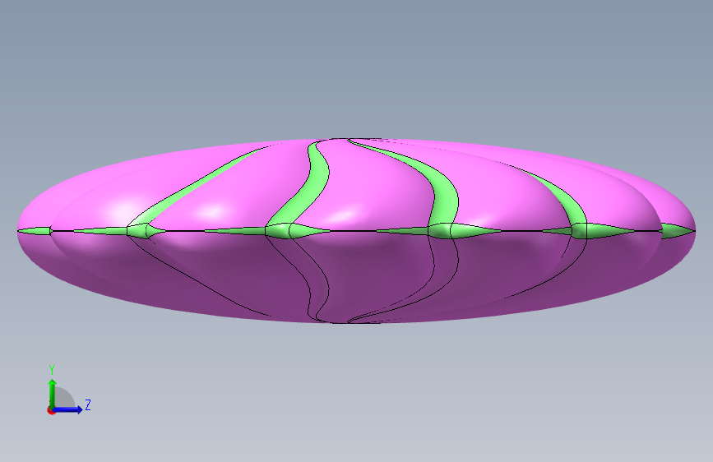Select the pink ellipsoid model in the viewport
The width and height of the screenshot is (713, 462).
(356, 230)
